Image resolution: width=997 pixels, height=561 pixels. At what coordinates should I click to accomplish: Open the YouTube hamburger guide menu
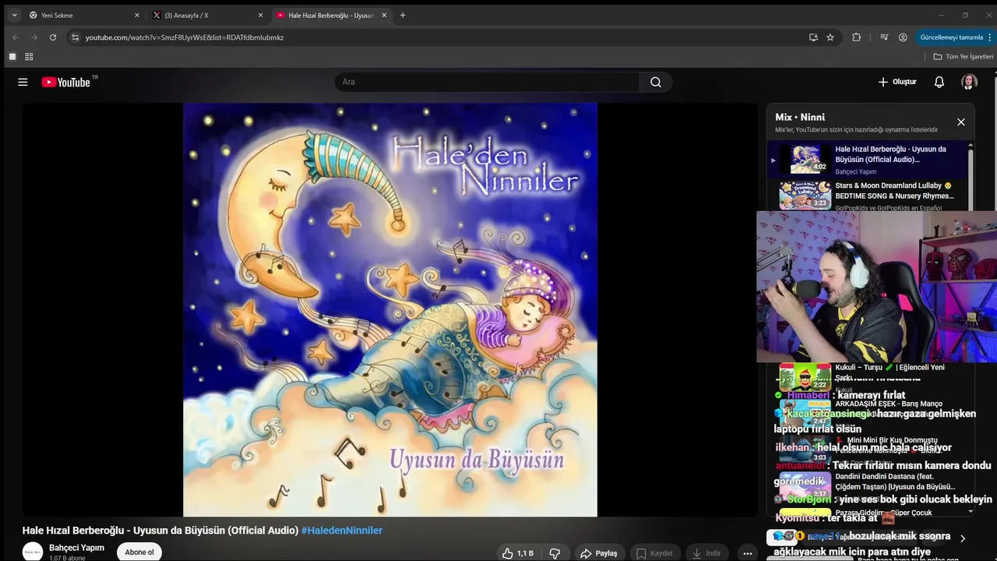(x=23, y=82)
